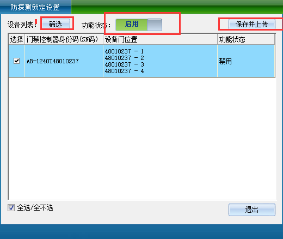Click the 48010237 - 4 door entry
The height and width of the screenshot is (239, 283).
point(124,71)
